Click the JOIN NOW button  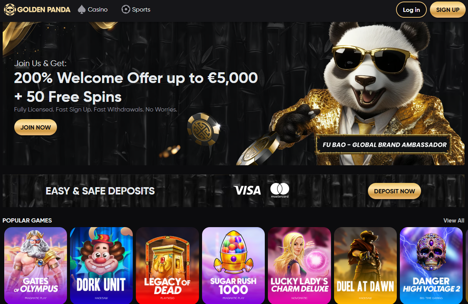tap(35, 127)
